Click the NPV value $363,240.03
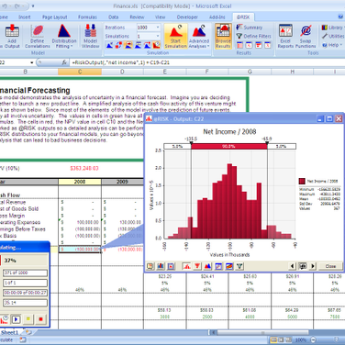 tap(84, 168)
